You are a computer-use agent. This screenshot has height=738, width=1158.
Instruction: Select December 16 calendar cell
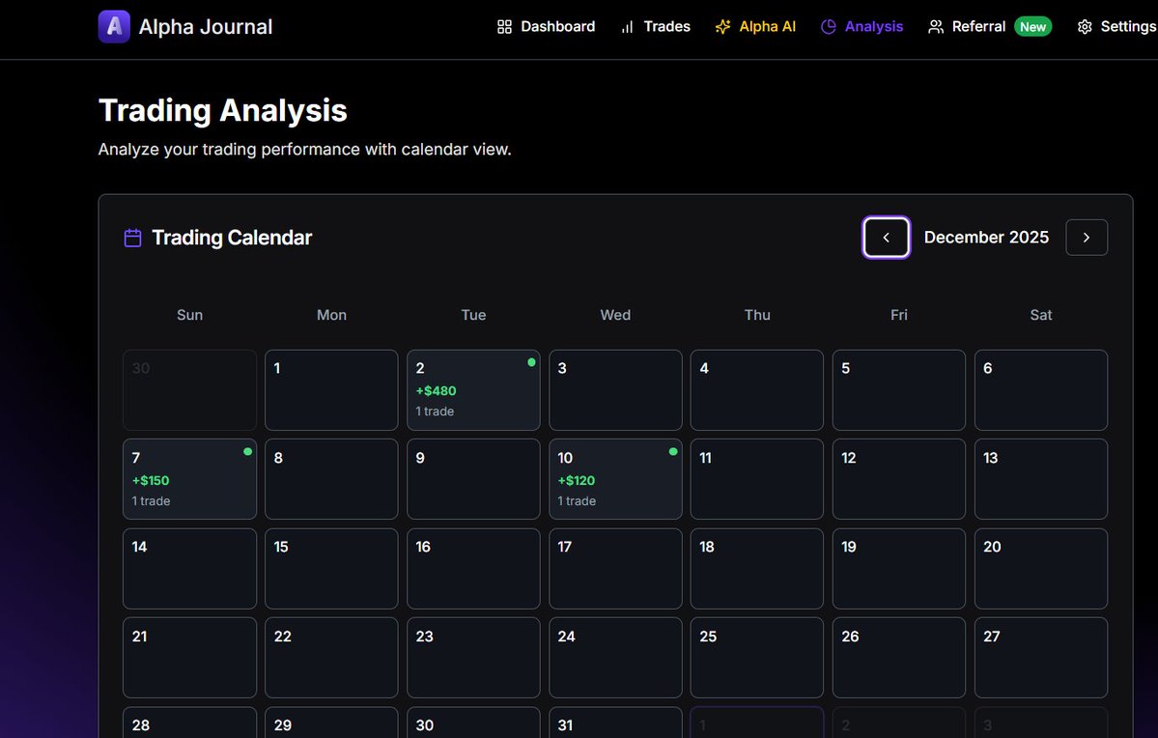coord(473,569)
